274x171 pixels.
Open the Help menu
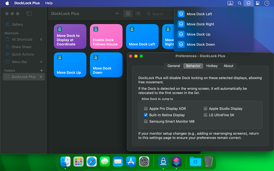coord(49,3)
